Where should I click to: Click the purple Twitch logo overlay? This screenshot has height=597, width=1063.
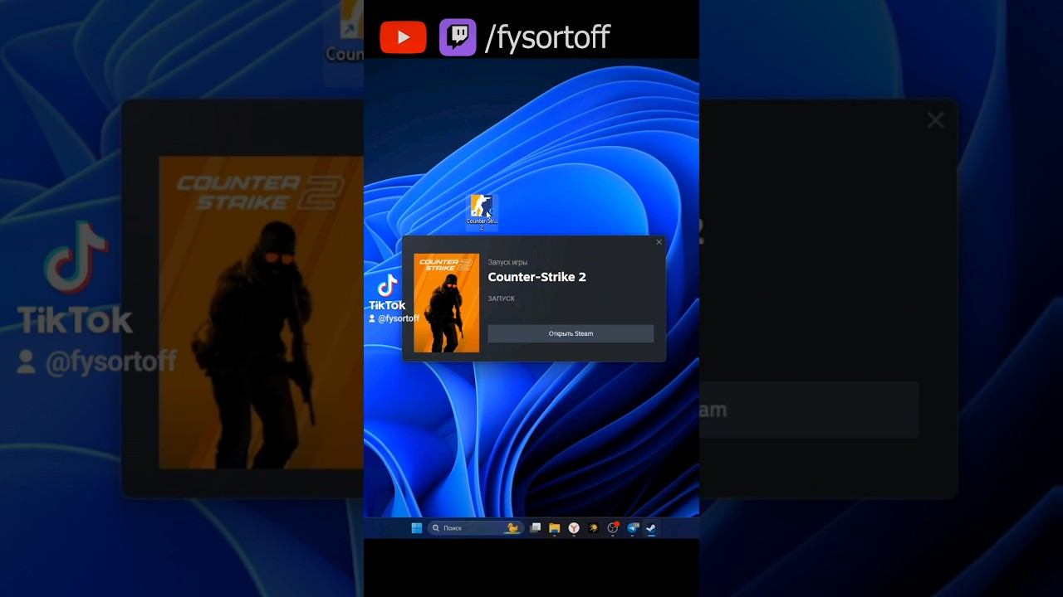[458, 37]
